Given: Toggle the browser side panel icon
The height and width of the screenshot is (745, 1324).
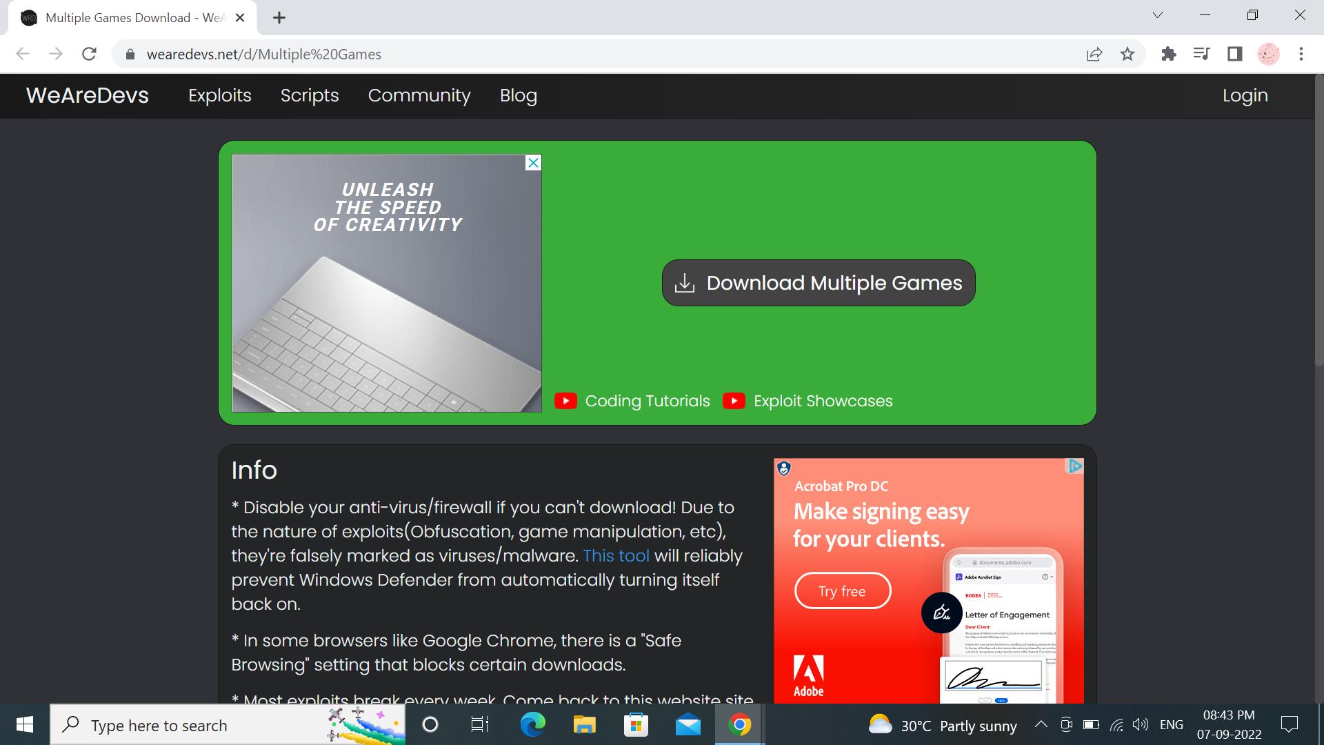Looking at the screenshot, I should [x=1234, y=54].
